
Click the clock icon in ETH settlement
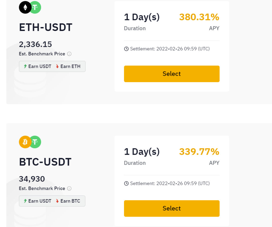click(x=126, y=49)
